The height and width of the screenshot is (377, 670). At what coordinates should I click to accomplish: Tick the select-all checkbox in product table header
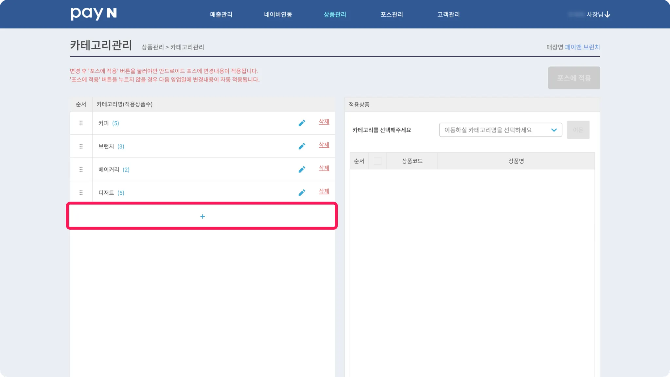tap(377, 161)
